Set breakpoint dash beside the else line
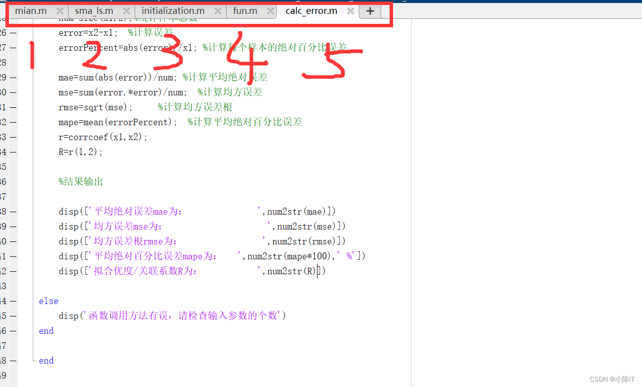 [13, 301]
